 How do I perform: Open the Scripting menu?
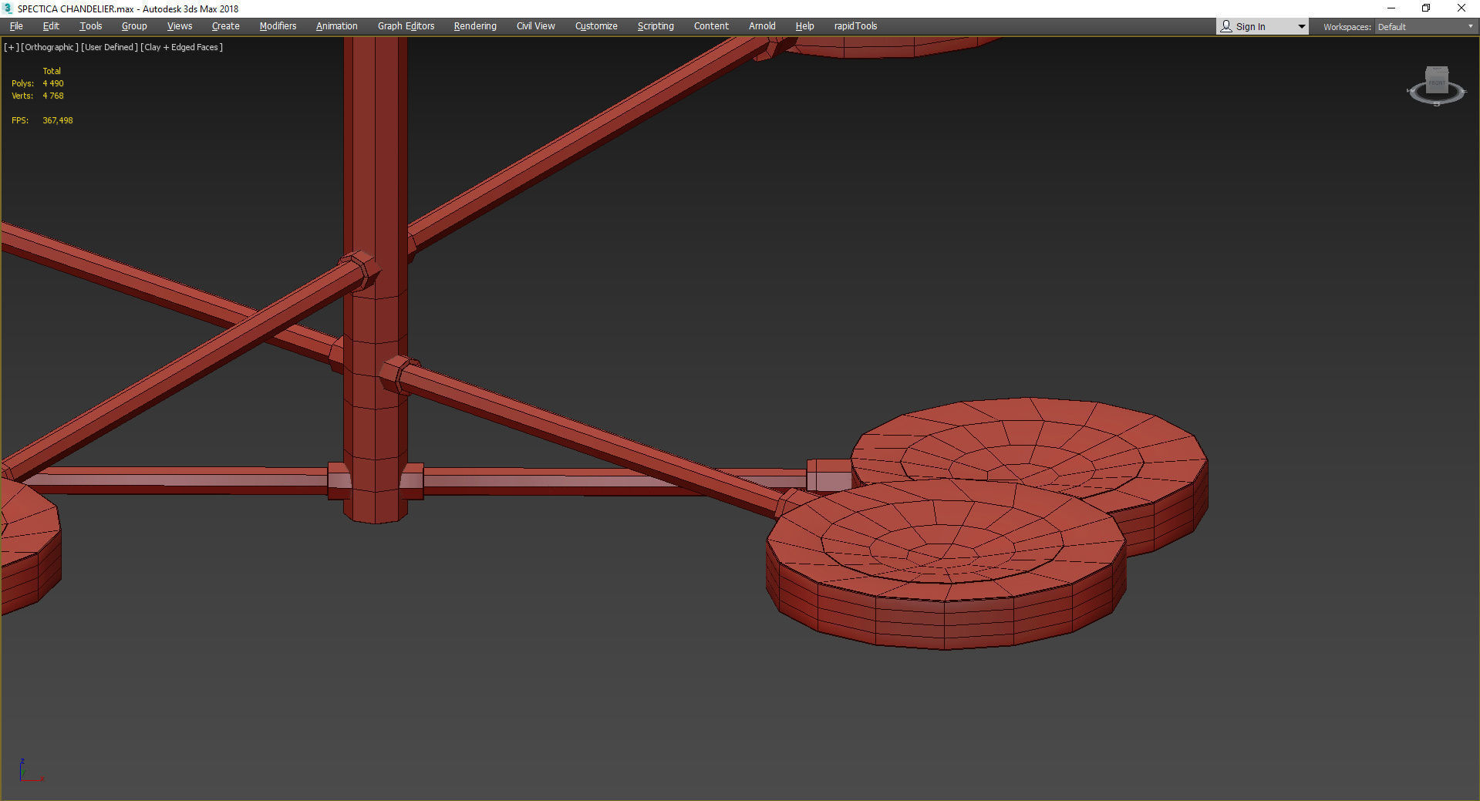coord(656,26)
